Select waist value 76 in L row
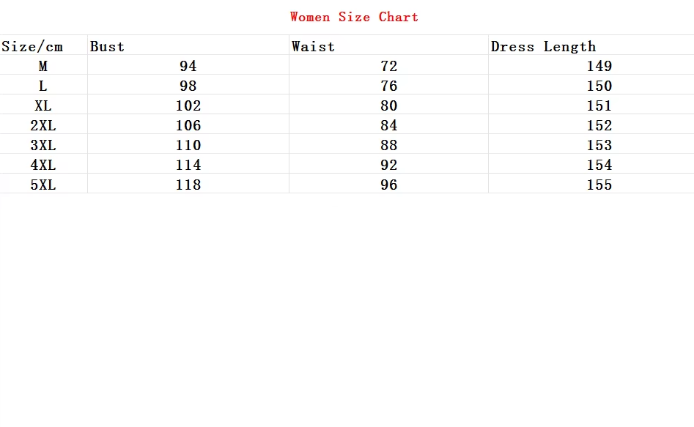 point(389,86)
